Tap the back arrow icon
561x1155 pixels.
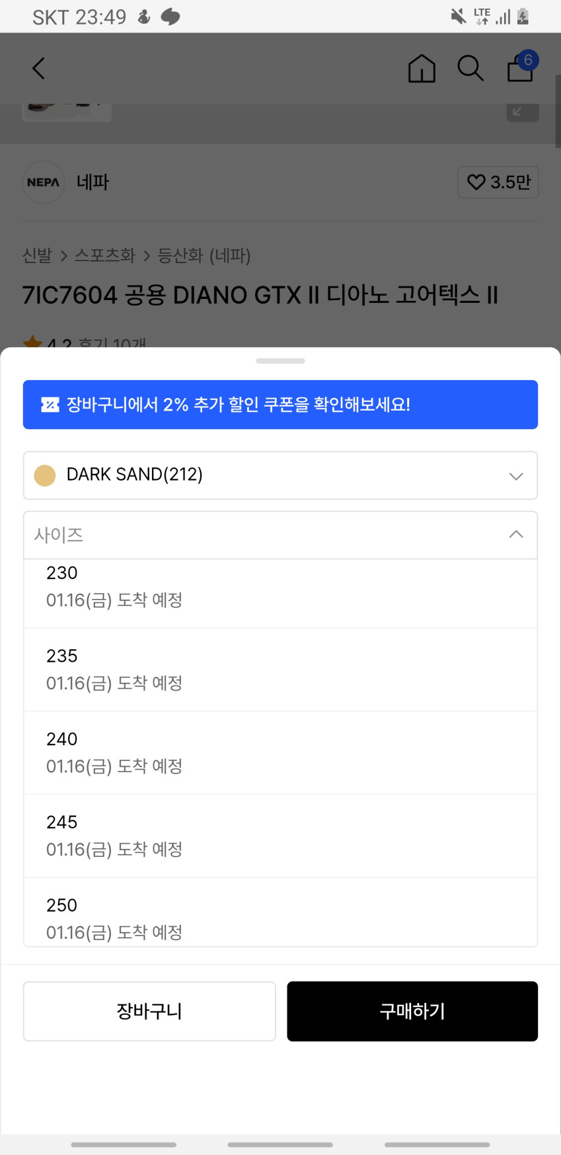39,68
